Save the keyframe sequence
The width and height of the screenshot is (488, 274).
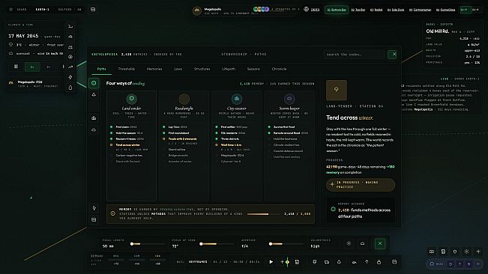coord(297,262)
